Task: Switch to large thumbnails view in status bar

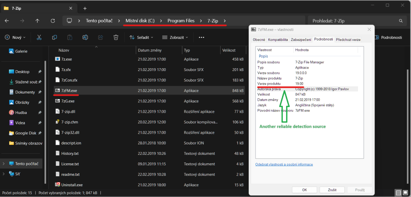Action: [405, 193]
